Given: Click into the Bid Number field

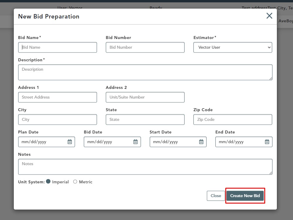Looking at the screenshot, I should pos(145,47).
